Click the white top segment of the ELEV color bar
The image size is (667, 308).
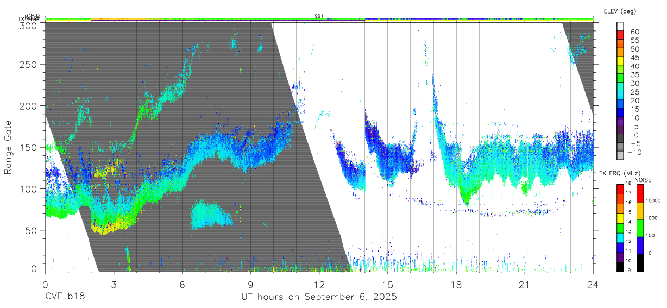[x=621, y=27]
